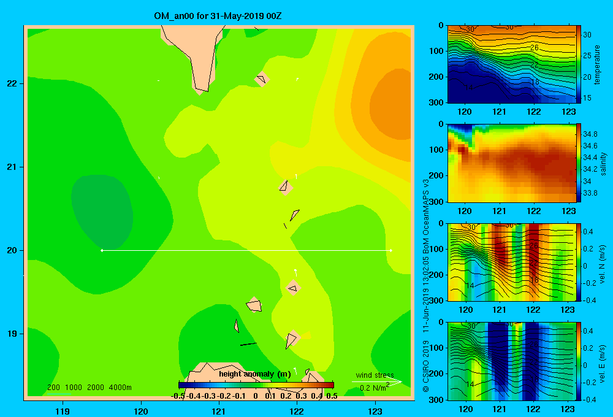This screenshot has width=613, height=417.
Task: Click latitude tick label 22 on main map
Action: pos(12,83)
